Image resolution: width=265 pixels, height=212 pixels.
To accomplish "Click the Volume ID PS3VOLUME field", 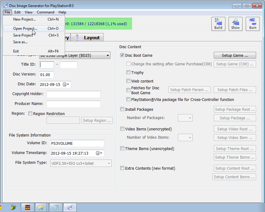I will point(77,143).
